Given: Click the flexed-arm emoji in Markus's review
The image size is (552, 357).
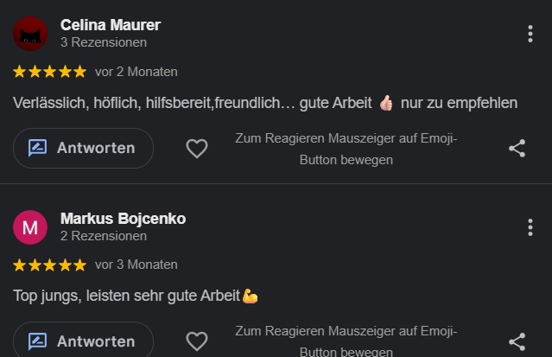Looking at the screenshot, I should pyautogui.click(x=250, y=296).
